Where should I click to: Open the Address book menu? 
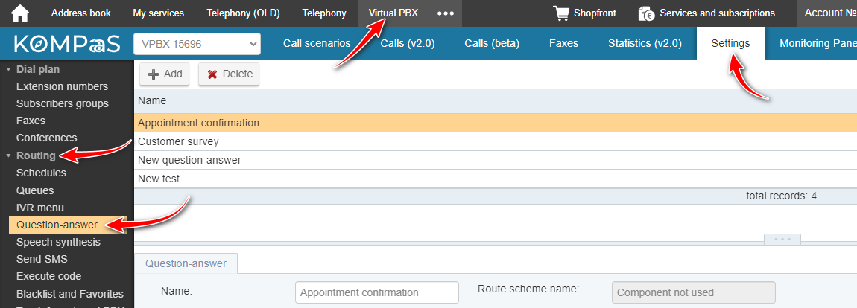[x=81, y=13]
